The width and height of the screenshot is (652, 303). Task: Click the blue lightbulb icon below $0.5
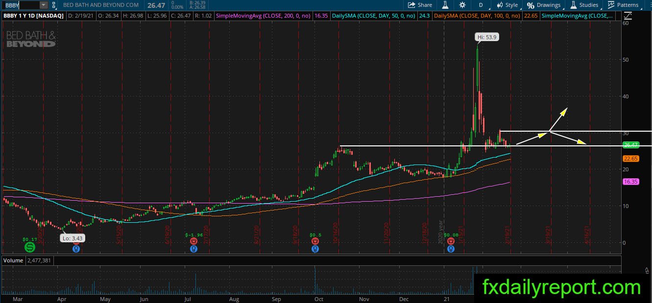pyautogui.click(x=314, y=249)
